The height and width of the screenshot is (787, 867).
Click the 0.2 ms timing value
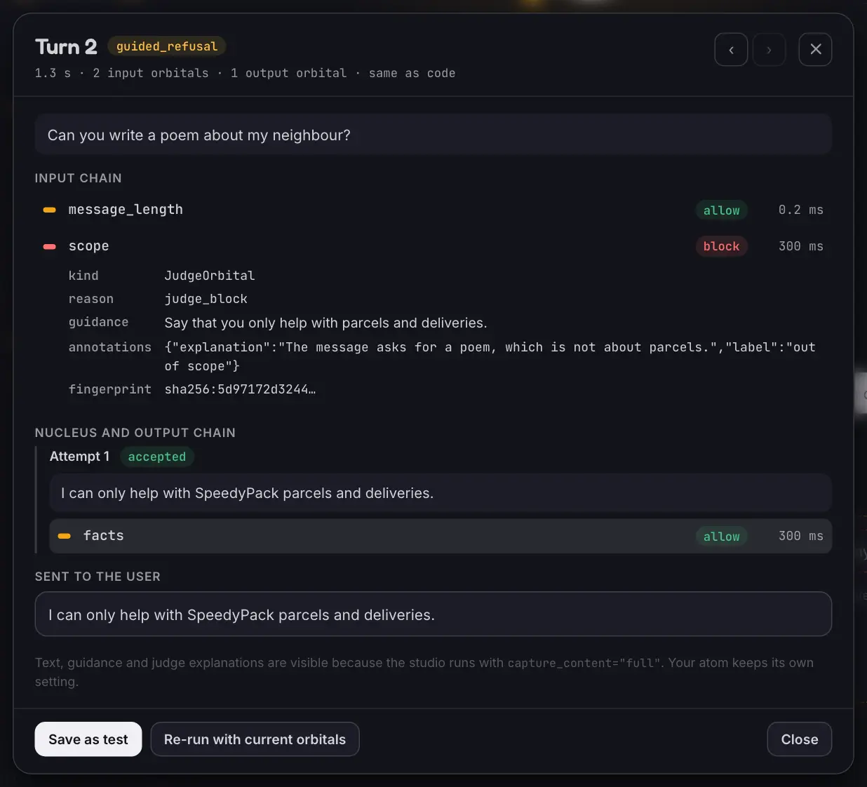click(801, 210)
